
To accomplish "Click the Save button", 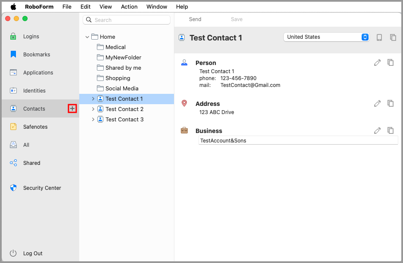I will (236, 19).
